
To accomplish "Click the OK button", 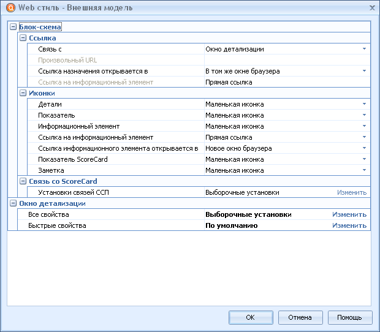I will coord(251,317).
